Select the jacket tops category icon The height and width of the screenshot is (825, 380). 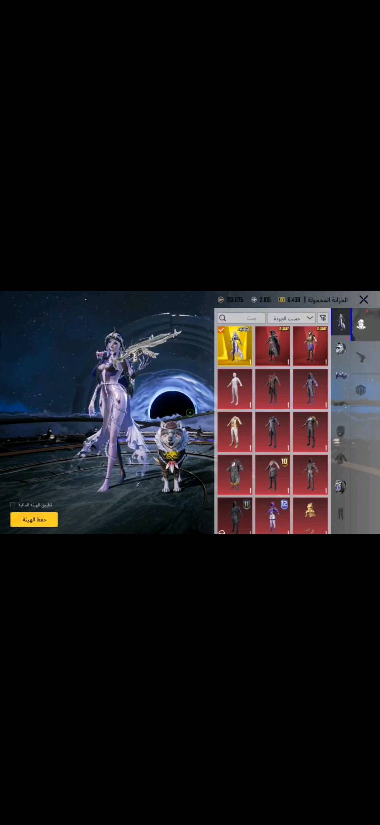tap(341, 458)
